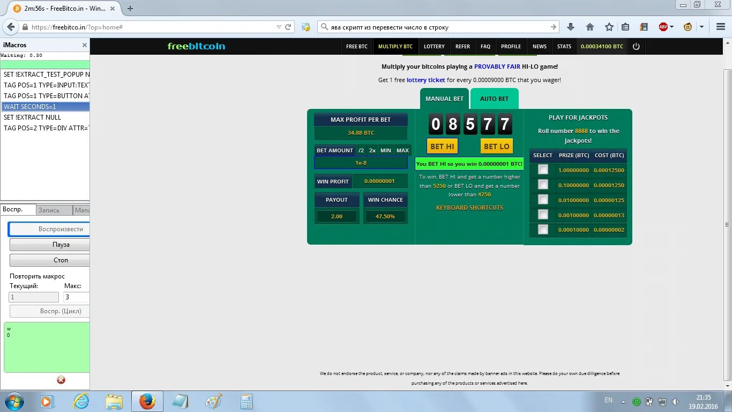Screen dimensions: 732x412
Task: Open the MULTIPLY BTC menu item
Action: pyautogui.click(x=395, y=47)
